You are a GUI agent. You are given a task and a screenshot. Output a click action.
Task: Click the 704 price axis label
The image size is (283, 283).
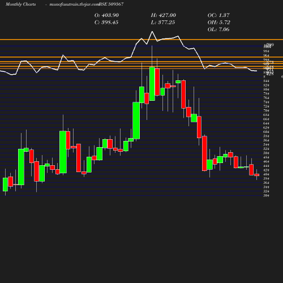(x=266, y=111)
